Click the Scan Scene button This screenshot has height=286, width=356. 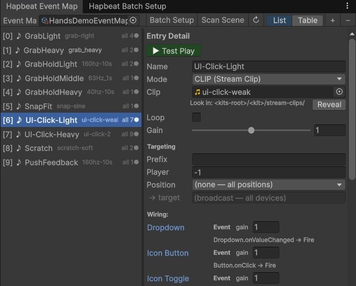pyautogui.click(x=223, y=20)
